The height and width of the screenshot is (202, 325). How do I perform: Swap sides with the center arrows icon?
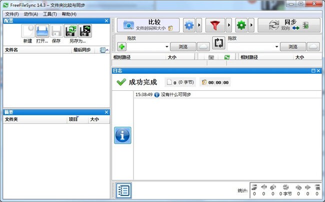pyautogui.click(x=218, y=43)
